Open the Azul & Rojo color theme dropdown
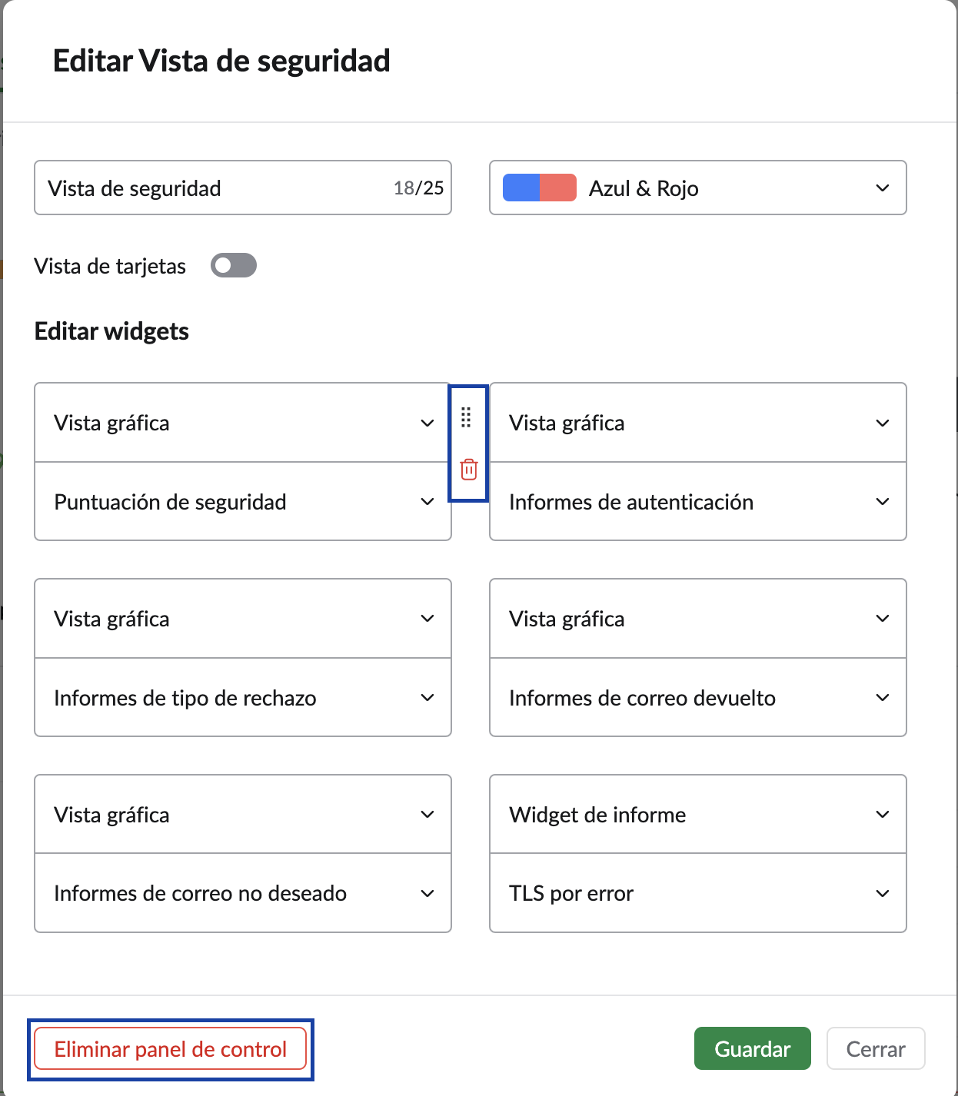 coord(883,188)
